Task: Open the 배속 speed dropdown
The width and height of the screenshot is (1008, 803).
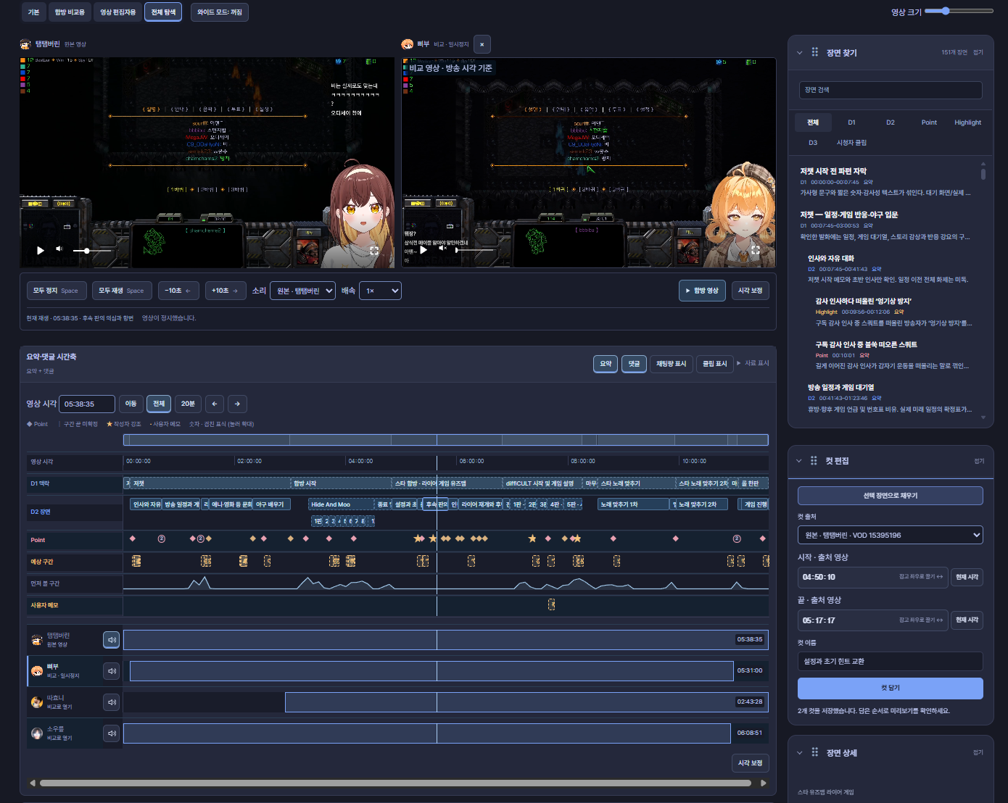Action: pyautogui.click(x=381, y=291)
